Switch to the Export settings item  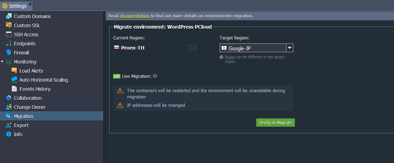[21, 125]
